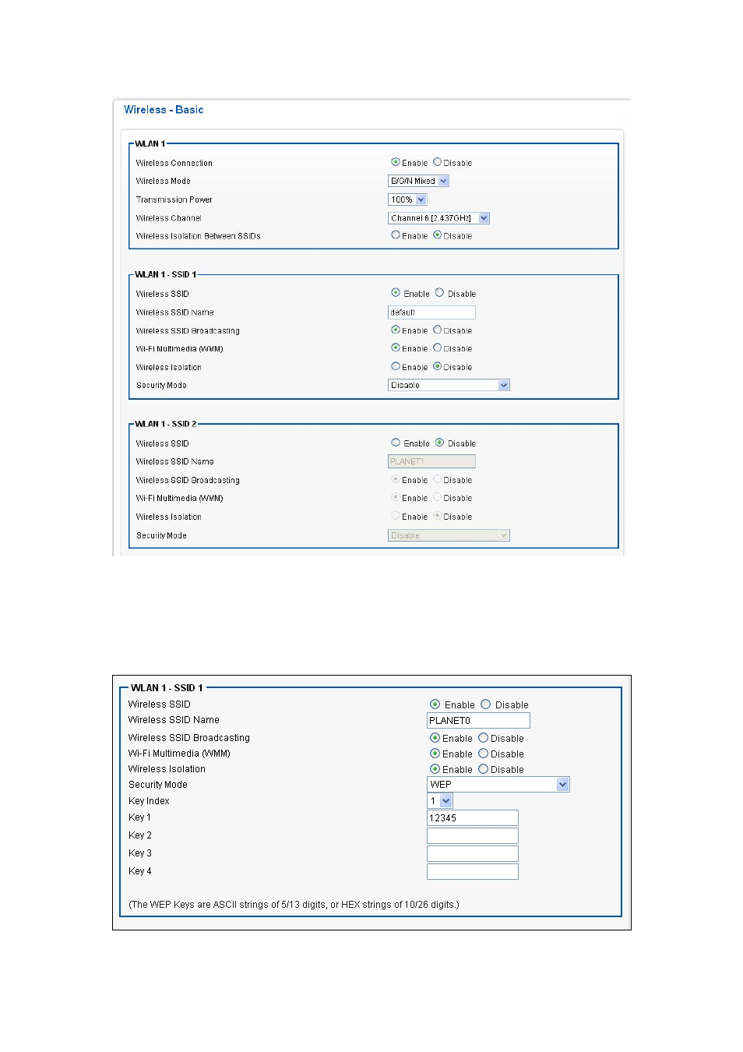Open the Transmission Power 100% dropdown

pyautogui.click(x=407, y=199)
